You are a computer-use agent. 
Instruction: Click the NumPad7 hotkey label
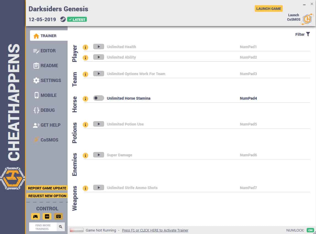[248, 188]
